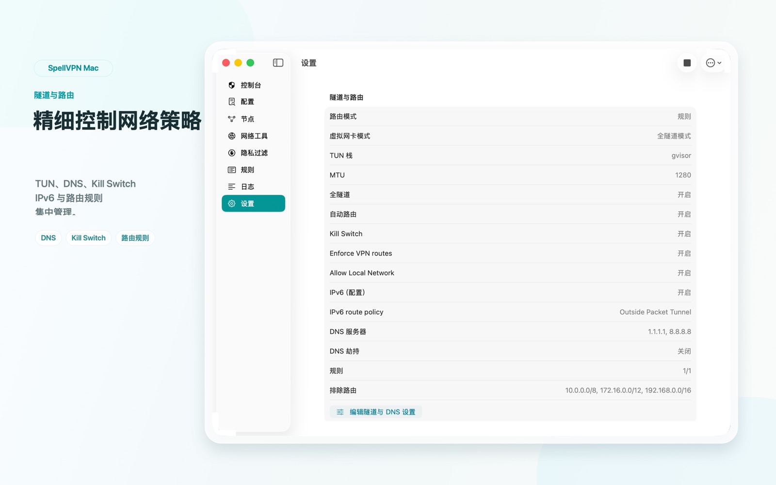Click the 精细控制网络策略 headline
Screen dimensions: 776x485
click(117, 120)
